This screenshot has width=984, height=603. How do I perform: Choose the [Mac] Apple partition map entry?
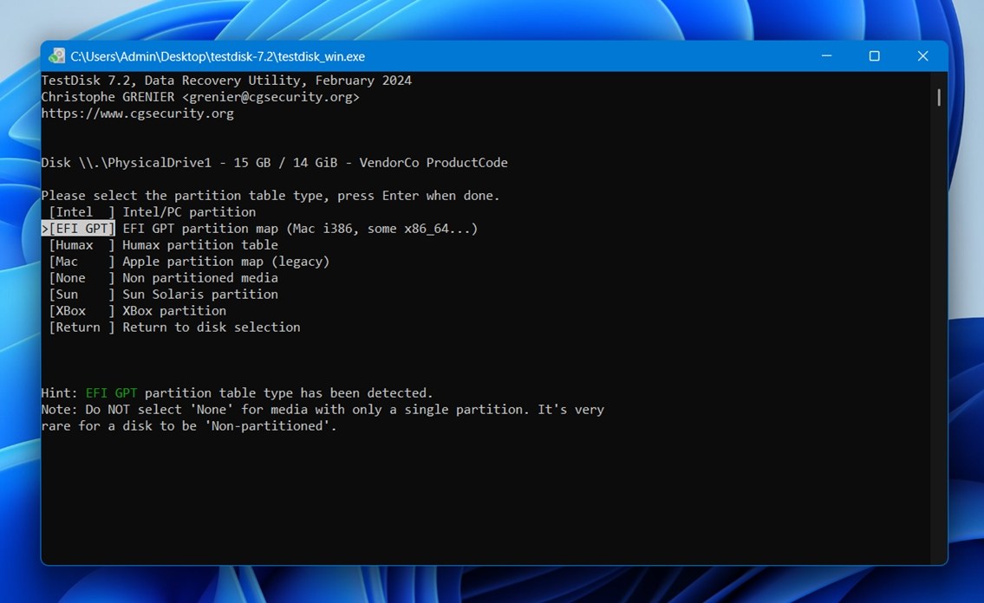(x=82, y=262)
